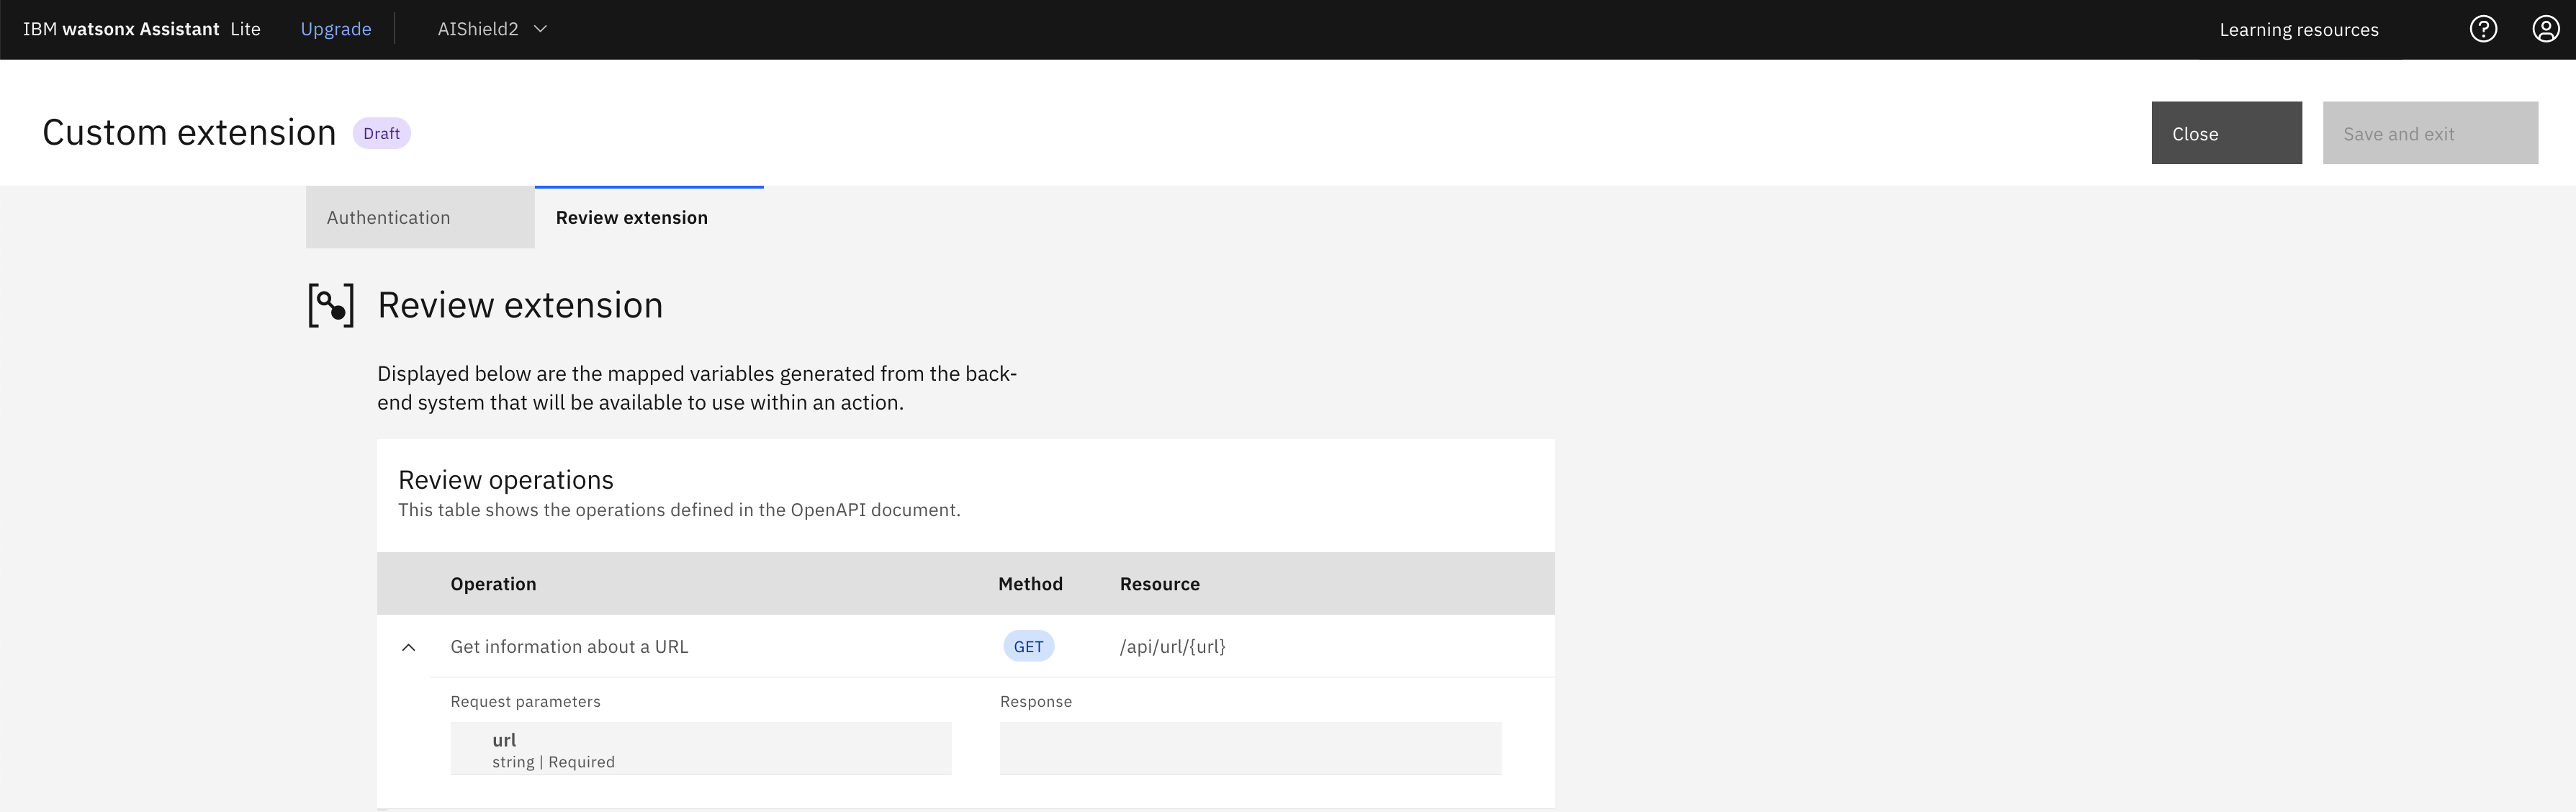Click the Operation column header
Viewport: 2576px width, 812px height.
click(x=493, y=583)
